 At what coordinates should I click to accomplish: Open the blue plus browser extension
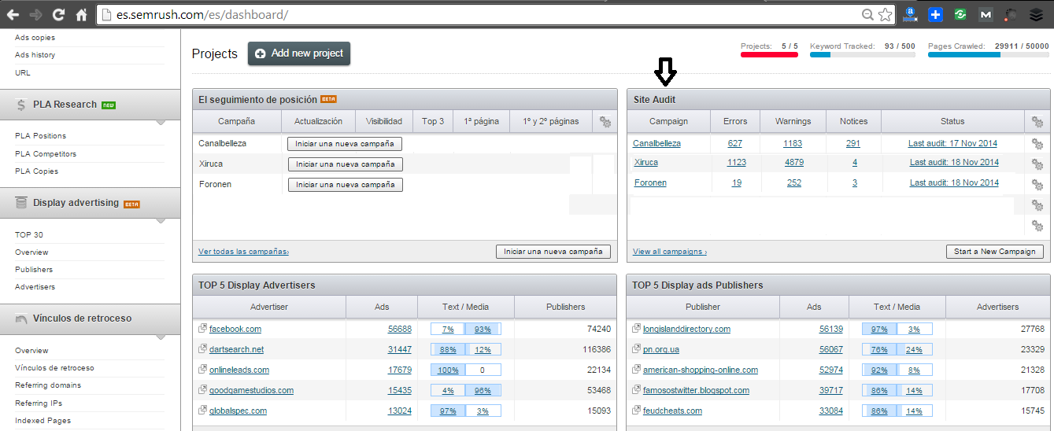click(x=935, y=14)
